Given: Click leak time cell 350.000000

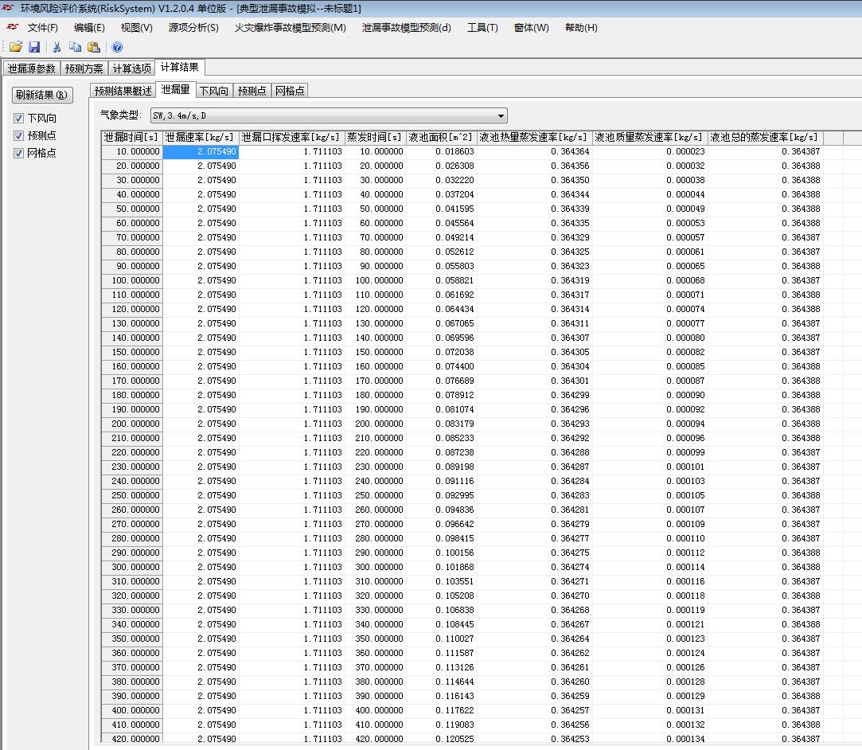Looking at the screenshot, I should [x=132, y=639].
